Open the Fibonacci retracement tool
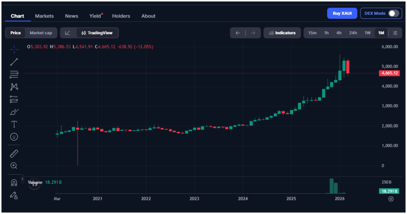407x214 pixels. pos(14,74)
